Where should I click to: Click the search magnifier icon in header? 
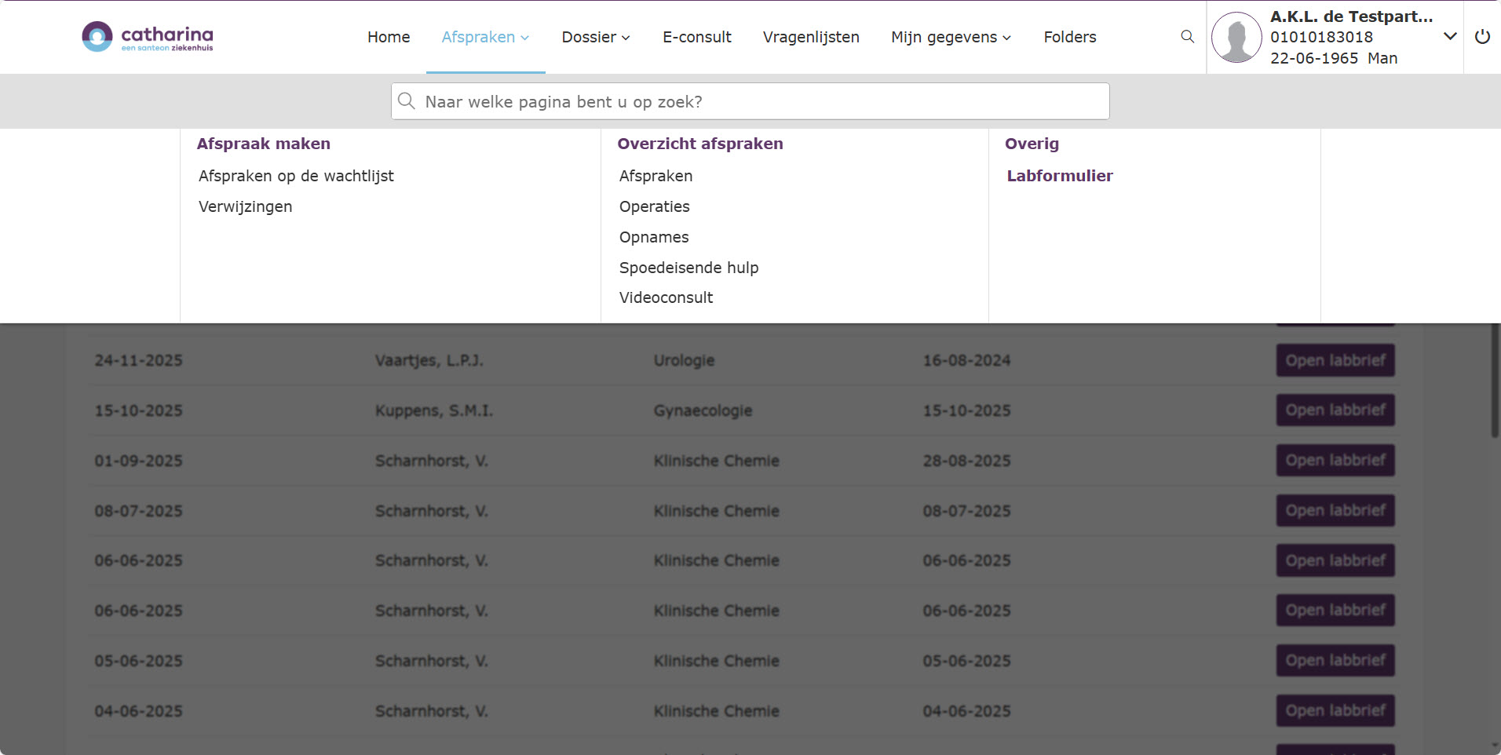[1187, 37]
